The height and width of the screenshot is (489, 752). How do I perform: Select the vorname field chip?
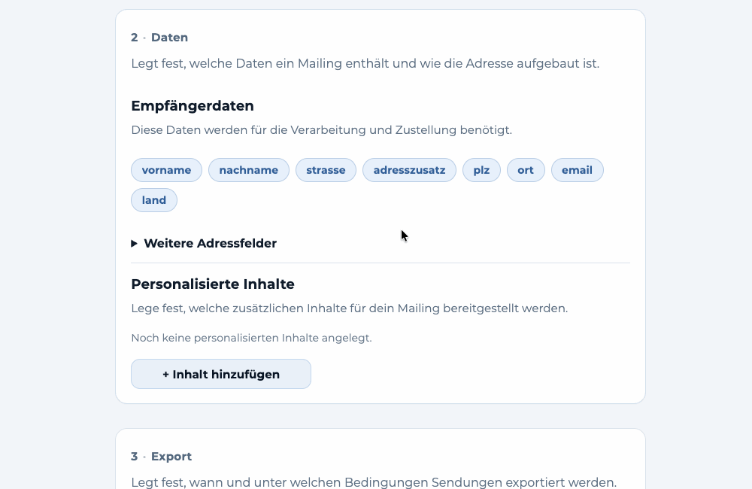[x=166, y=170]
